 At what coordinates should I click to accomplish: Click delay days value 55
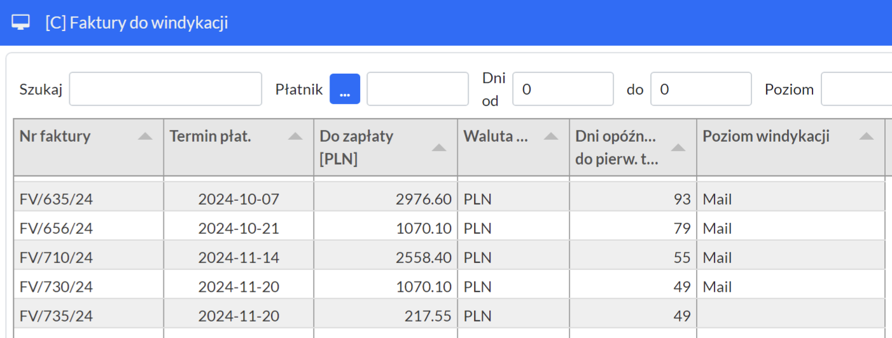coord(682,258)
